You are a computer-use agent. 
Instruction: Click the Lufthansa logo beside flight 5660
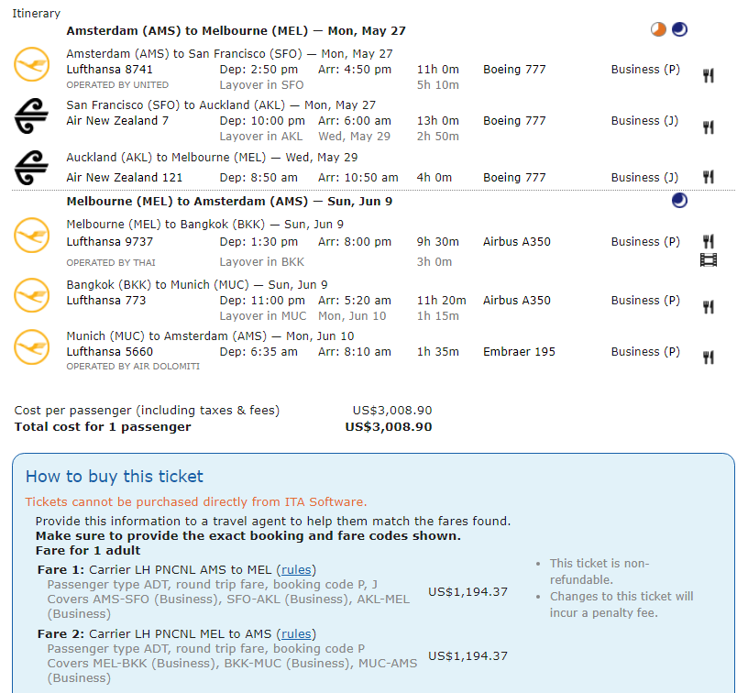tap(31, 346)
